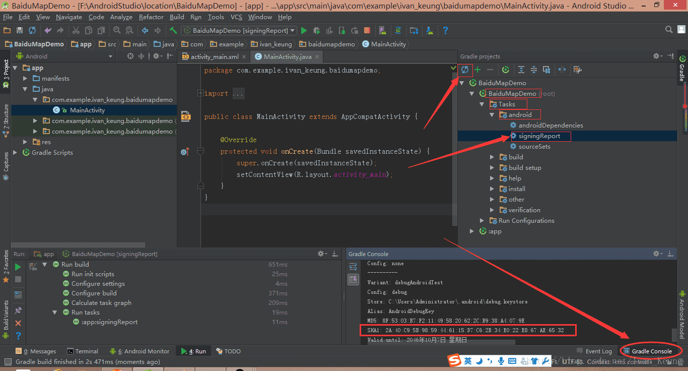Click the Undo arrow in the toolbar

(x=48, y=31)
